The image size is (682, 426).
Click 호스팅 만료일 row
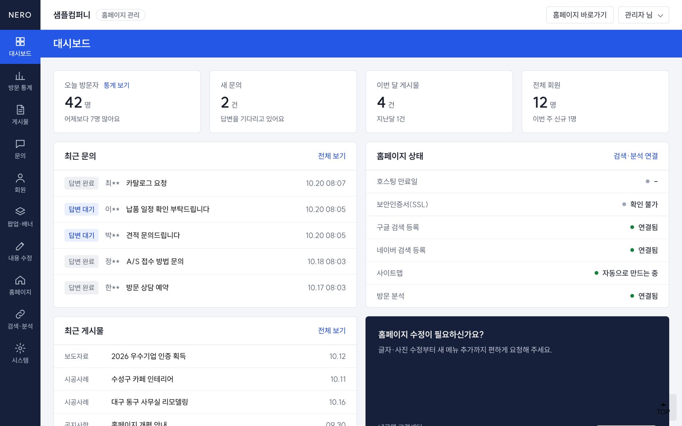[x=517, y=181]
